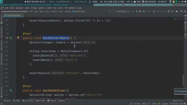Show intention actions via yellow light bulb
This screenshot has width=187, height=105.
click(x=18, y=38)
